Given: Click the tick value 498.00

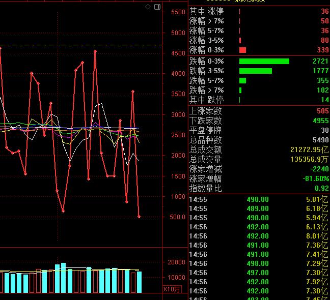Looking at the screenshot, I should click(x=258, y=264).
